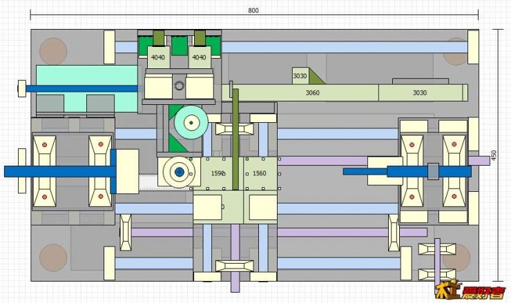This screenshot has width=511, height=303.
Task: Click the 1560 plate label
Action: (x=260, y=173)
